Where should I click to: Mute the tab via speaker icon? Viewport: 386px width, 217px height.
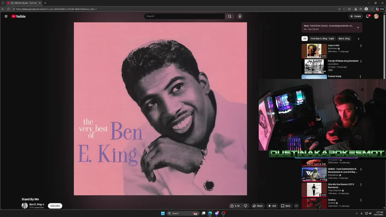click(12, 3)
